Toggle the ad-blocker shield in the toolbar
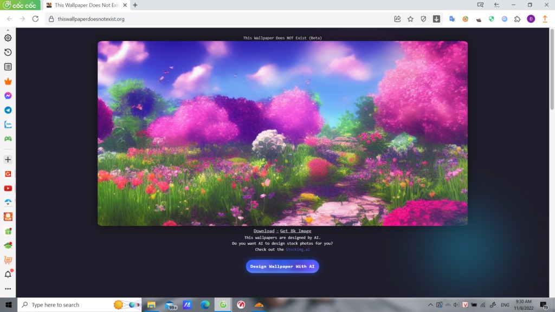The width and height of the screenshot is (555, 312). point(424,18)
